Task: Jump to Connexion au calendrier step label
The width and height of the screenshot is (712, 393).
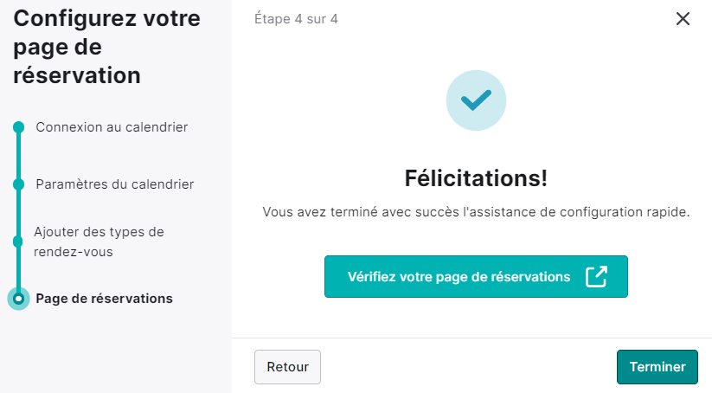Action: click(112, 127)
